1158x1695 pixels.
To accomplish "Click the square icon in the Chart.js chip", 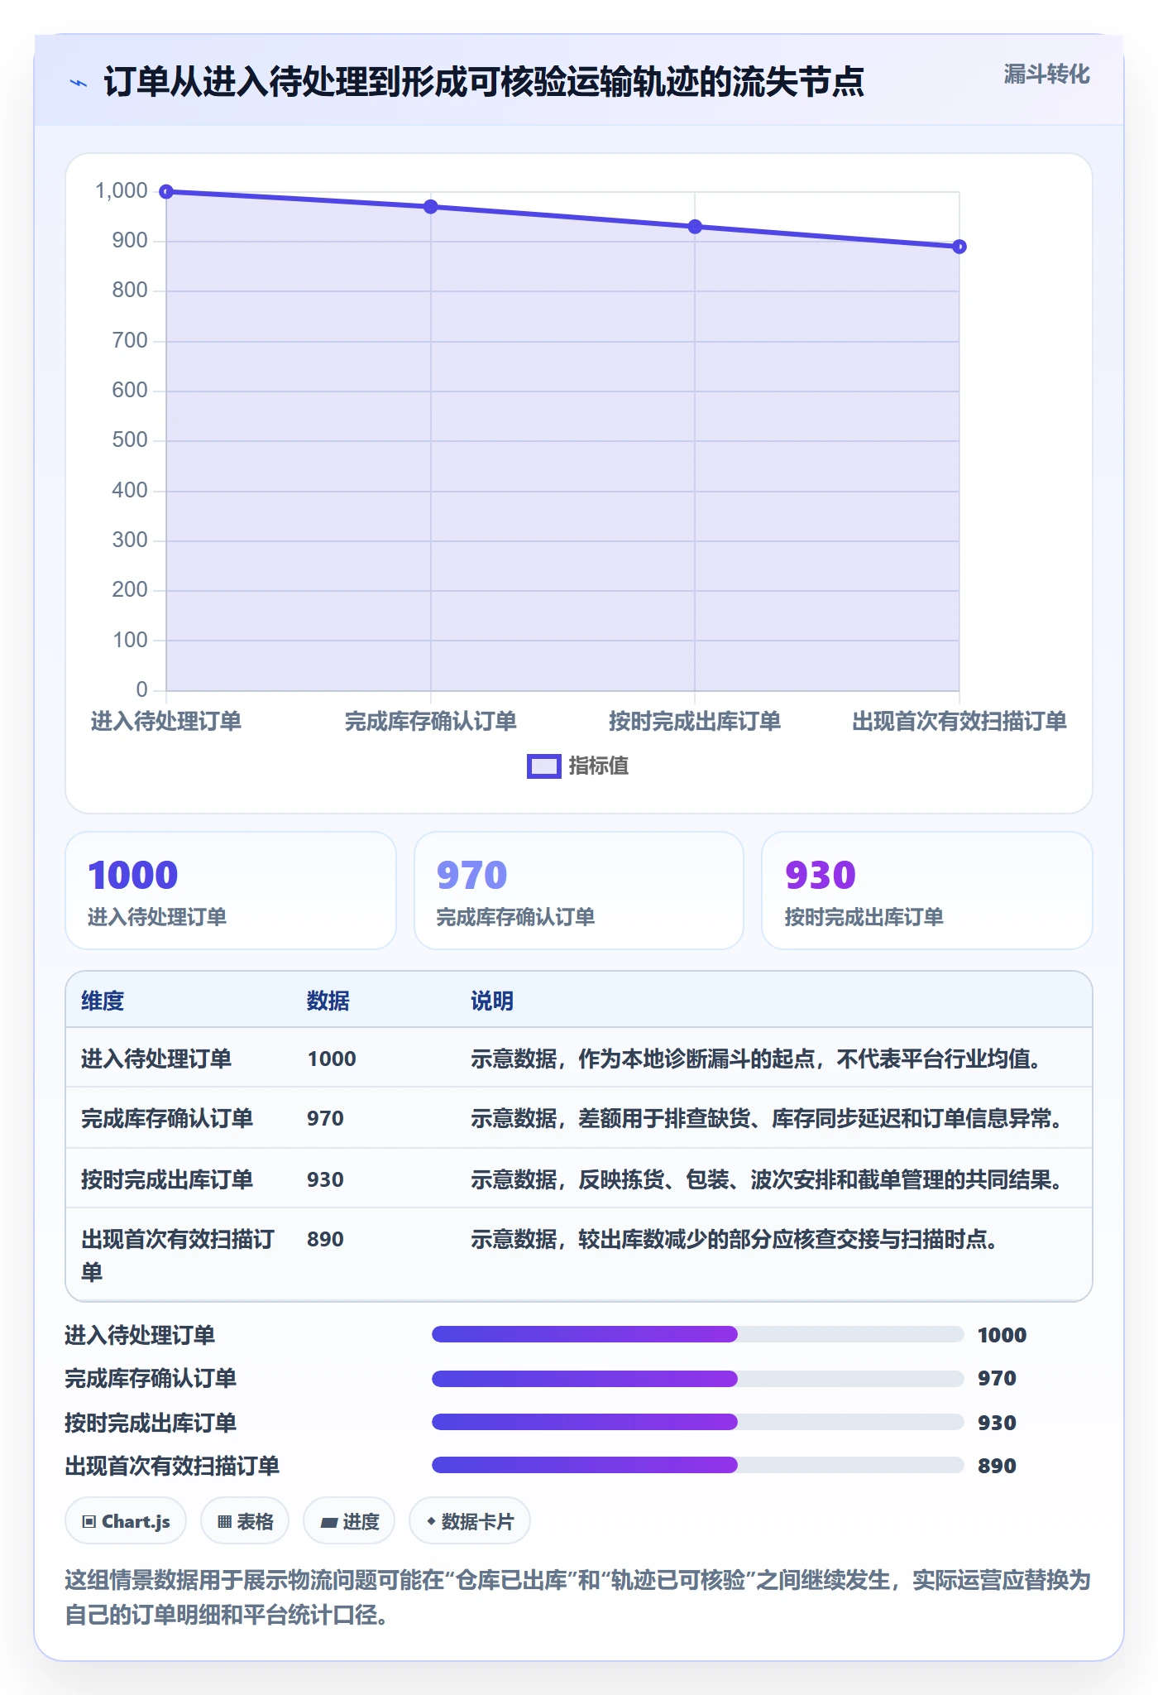I will (x=89, y=1522).
